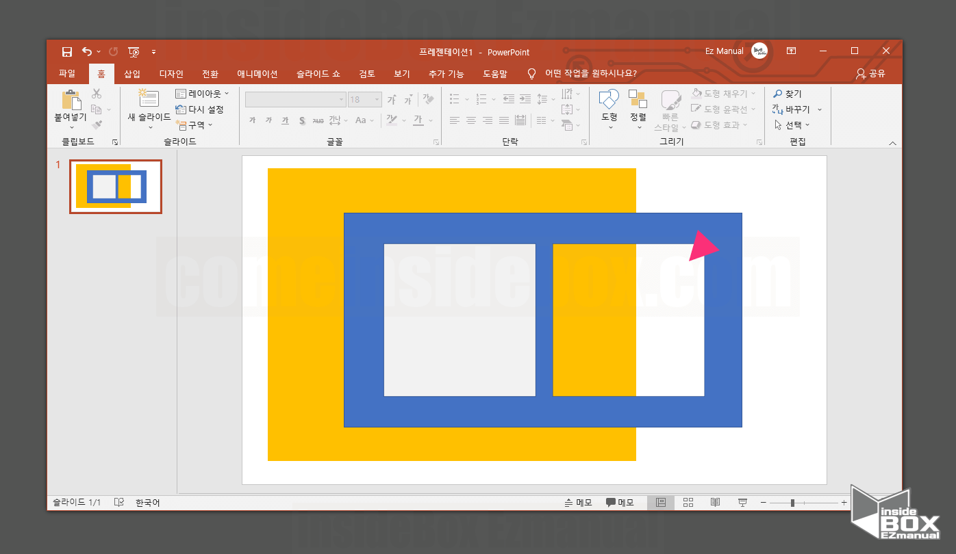Screen dimensions: 956x554
Task: Switch to the 삽입 ribbon tab
Action: pyautogui.click(x=132, y=74)
